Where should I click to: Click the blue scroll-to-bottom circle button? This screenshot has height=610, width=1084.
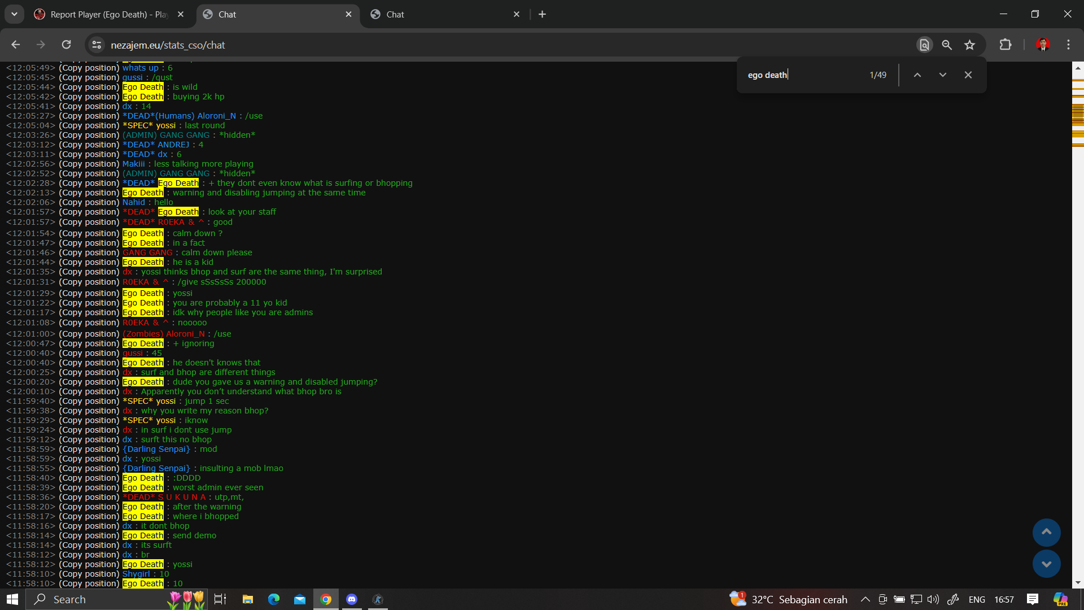[1046, 564]
